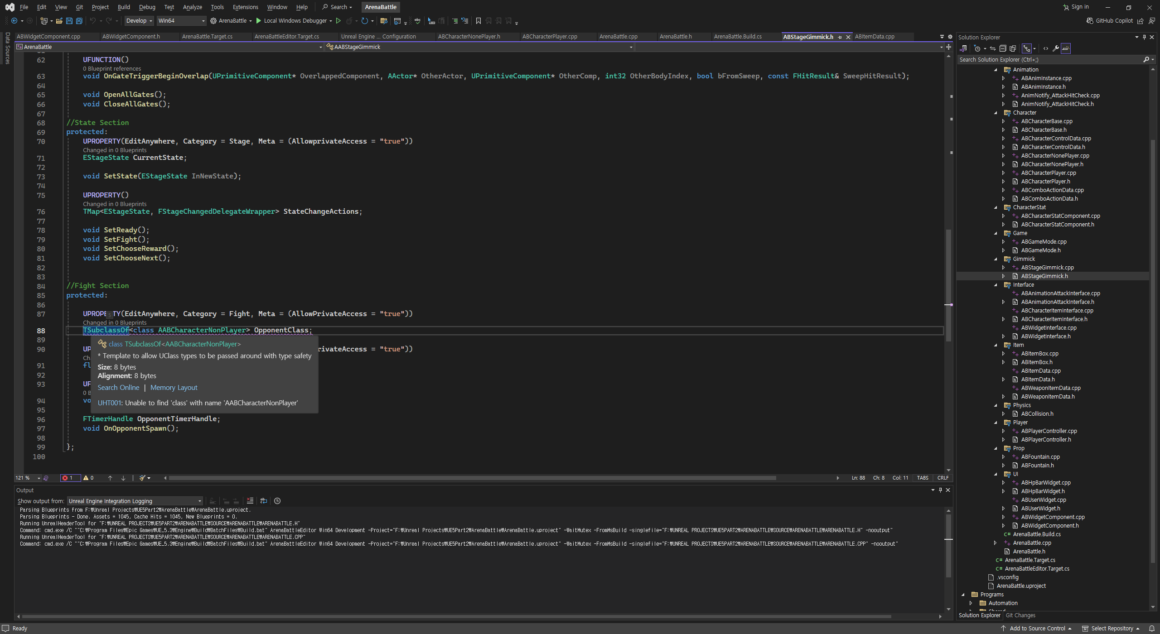Viewport: 1160px width, 634px height.
Task: Click Memory Layout link in tooltip
Action: pyautogui.click(x=174, y=388)
